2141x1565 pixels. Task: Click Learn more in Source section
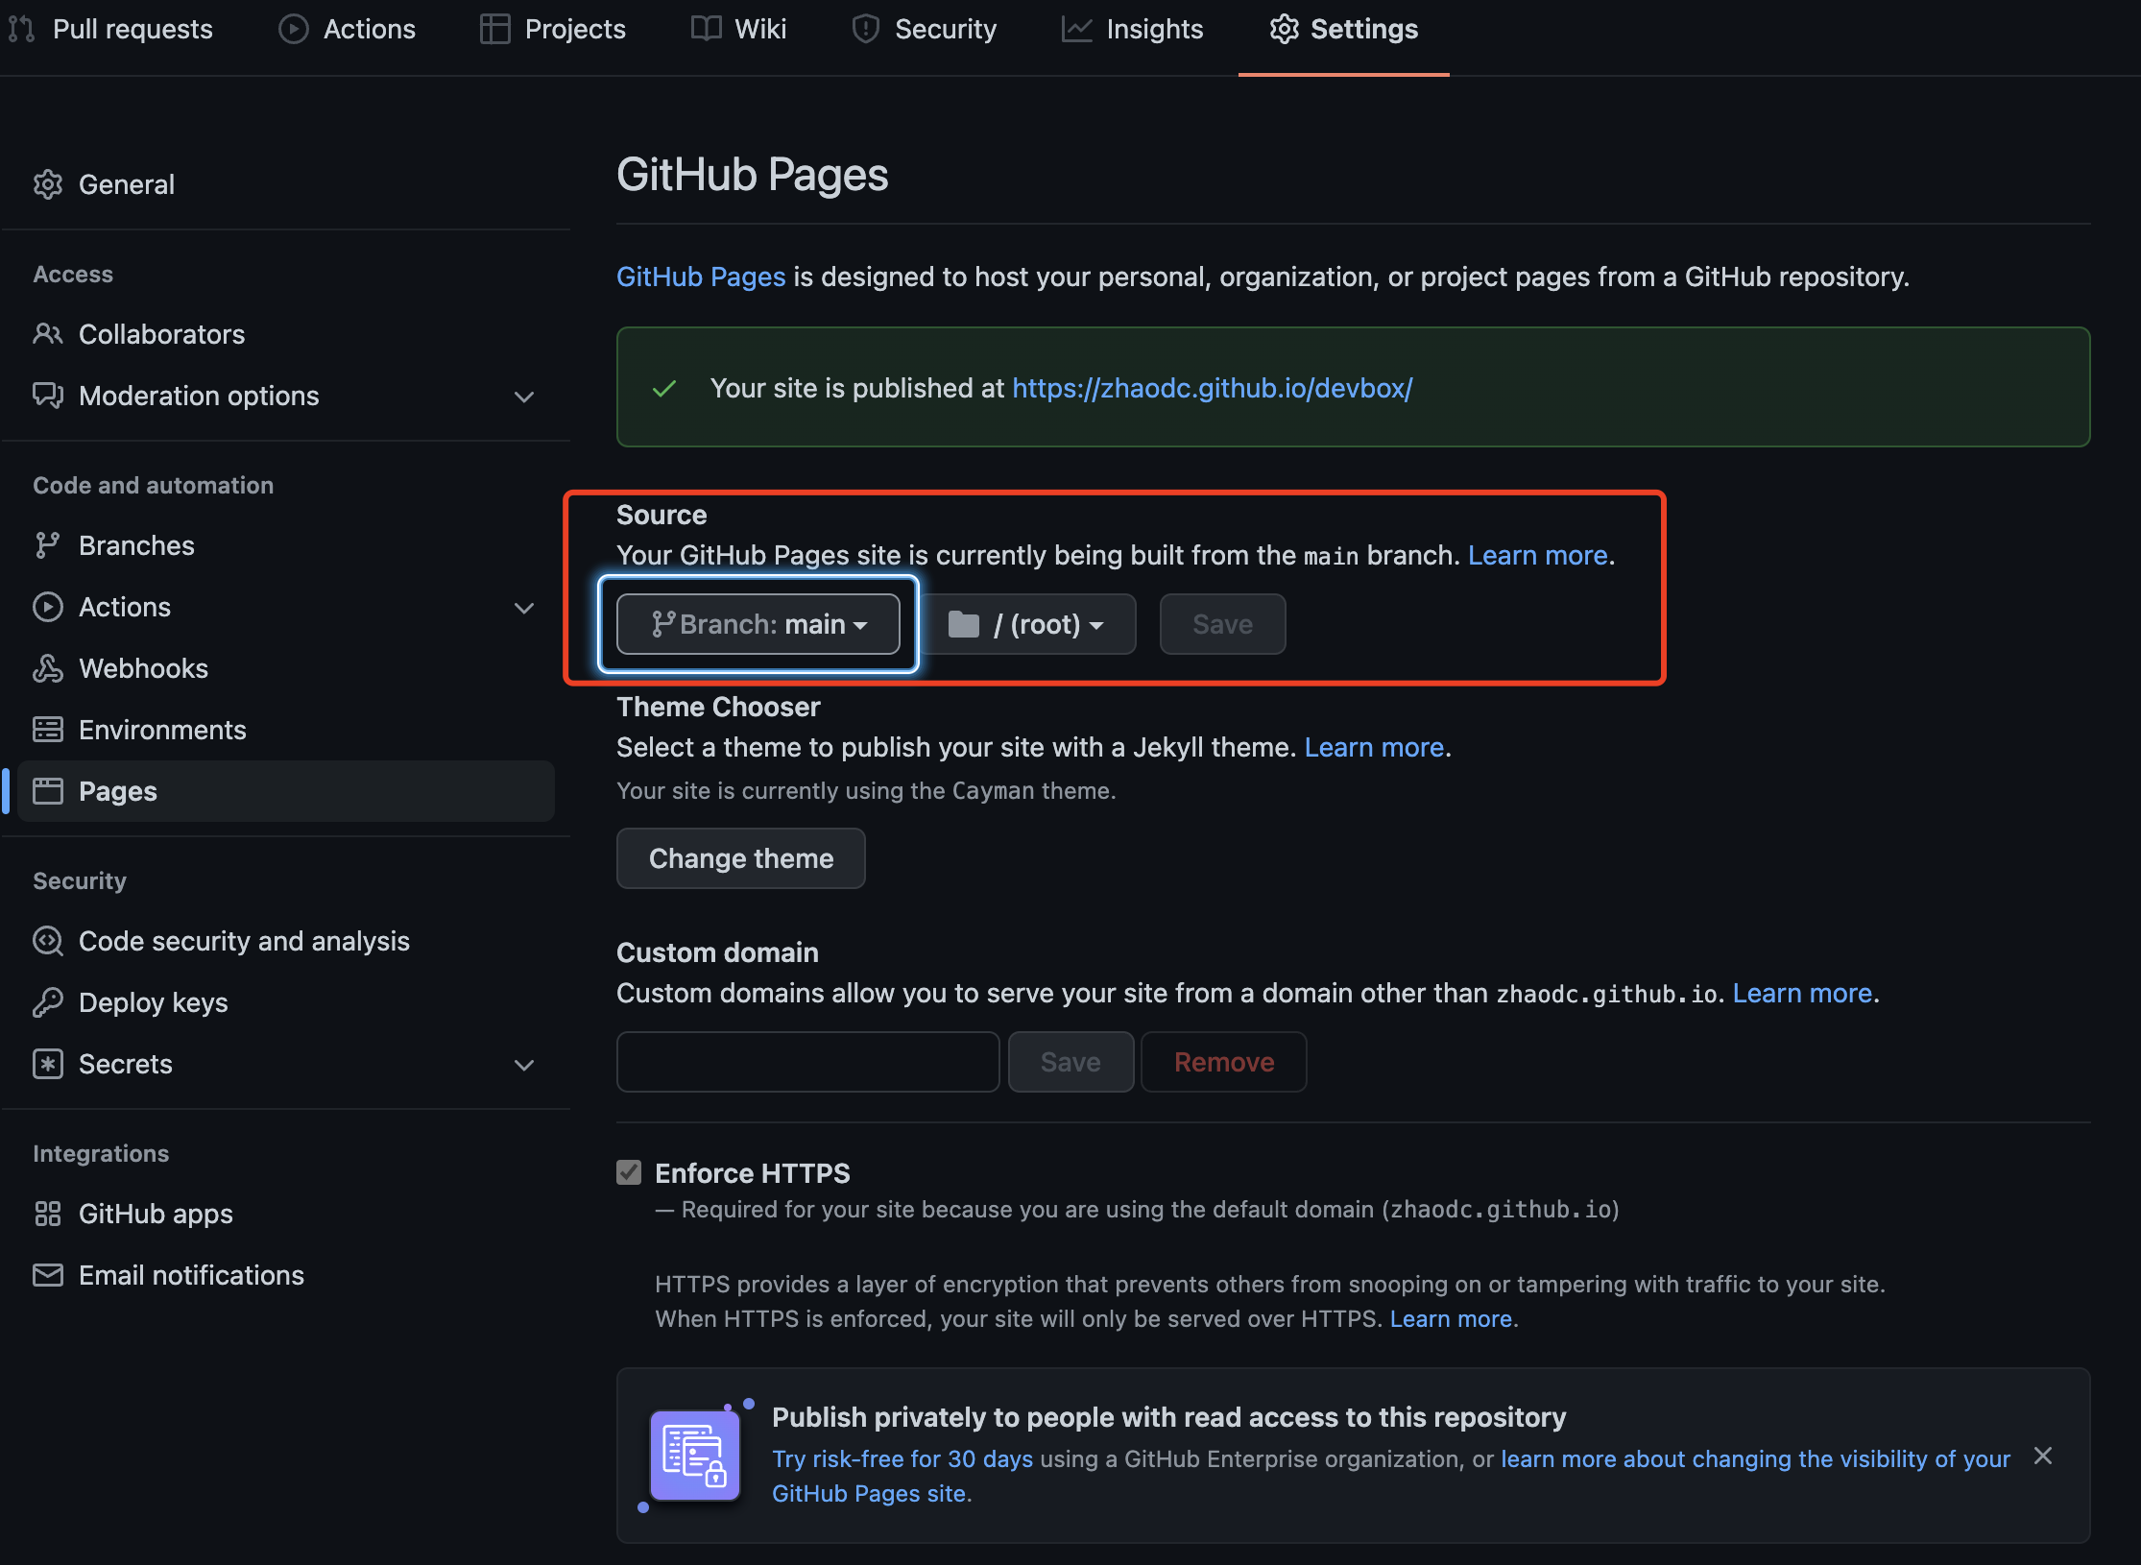tap(1537, 555)
